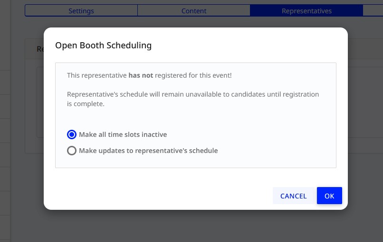Click the blank area under the radio options

[195, 161]
